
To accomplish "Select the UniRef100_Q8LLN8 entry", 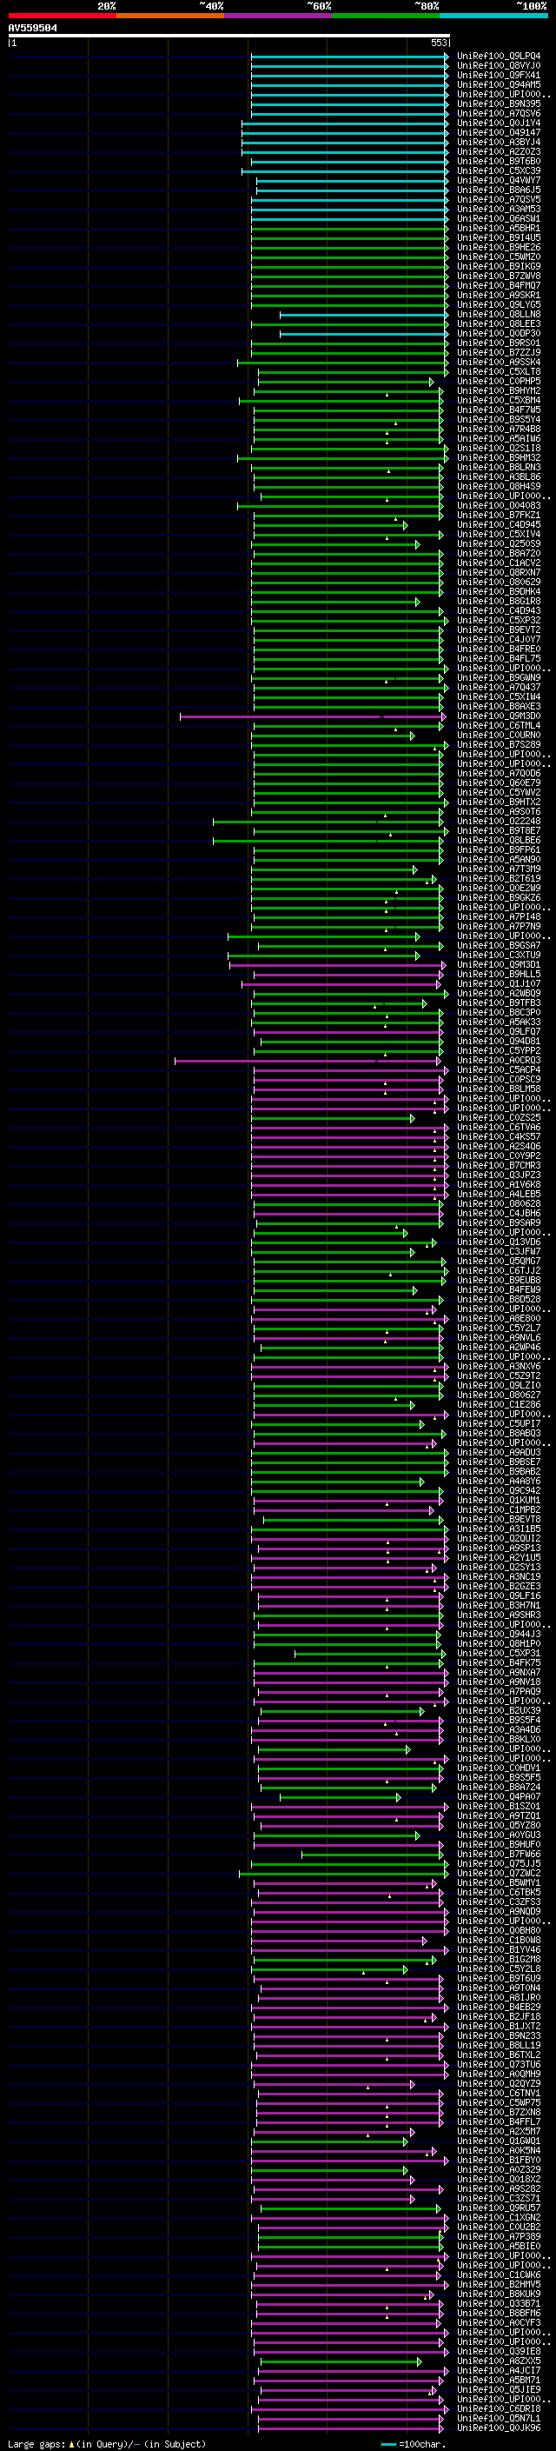I will 499,314.
